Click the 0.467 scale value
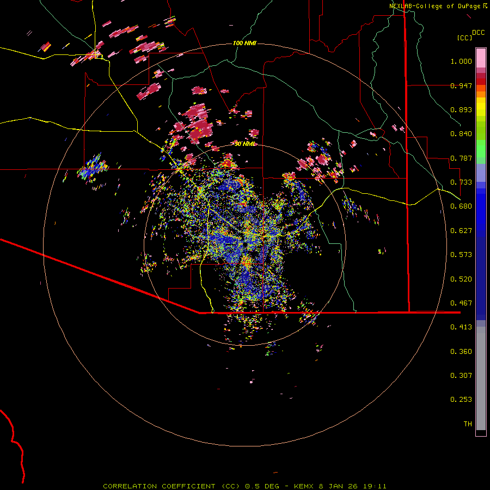490x490 pixels. [x=461, y=303]
